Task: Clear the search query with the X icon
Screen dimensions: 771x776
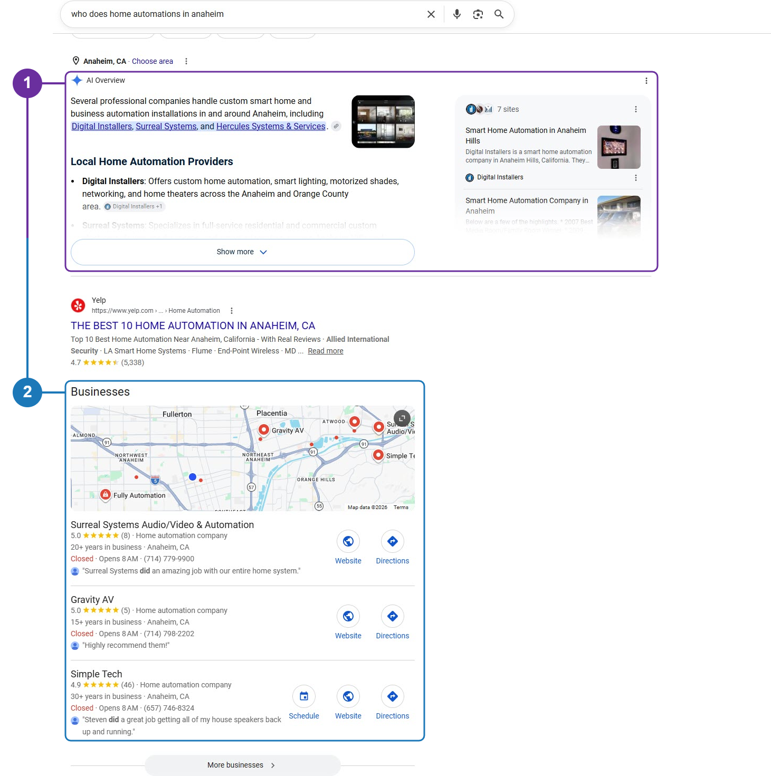Action: [431, 14]
